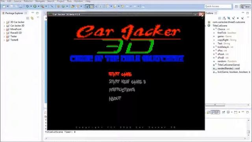Click Open Perspective icon beside Java
Screen dimensions: 252x142
point(236,6)
